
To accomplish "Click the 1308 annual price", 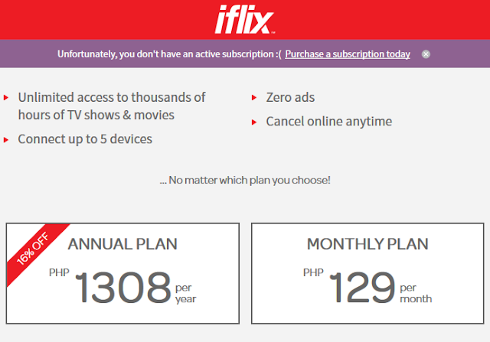I will pyautogui.click(x=122, y=287).
